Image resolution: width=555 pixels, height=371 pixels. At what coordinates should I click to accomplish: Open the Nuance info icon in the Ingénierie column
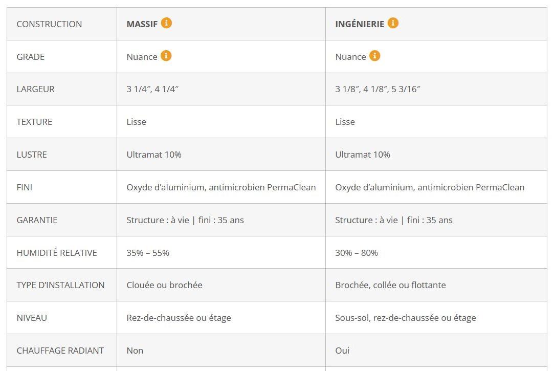(375, 56)
